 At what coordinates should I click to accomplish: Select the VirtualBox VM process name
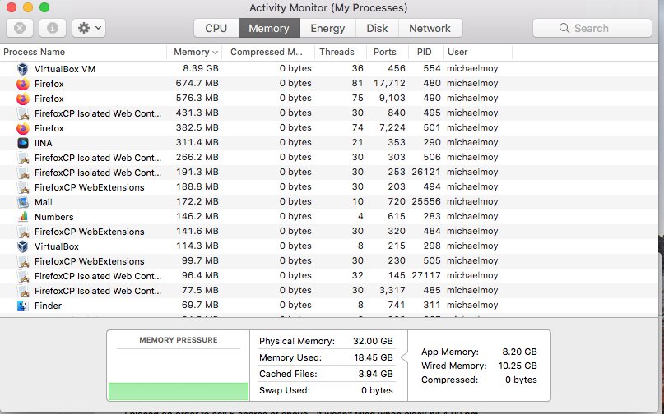pos(65,69)
